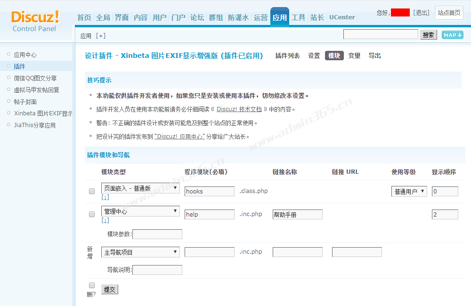Switch to the 导出 tab
The image size is (471, 306).
coord(374,56)
